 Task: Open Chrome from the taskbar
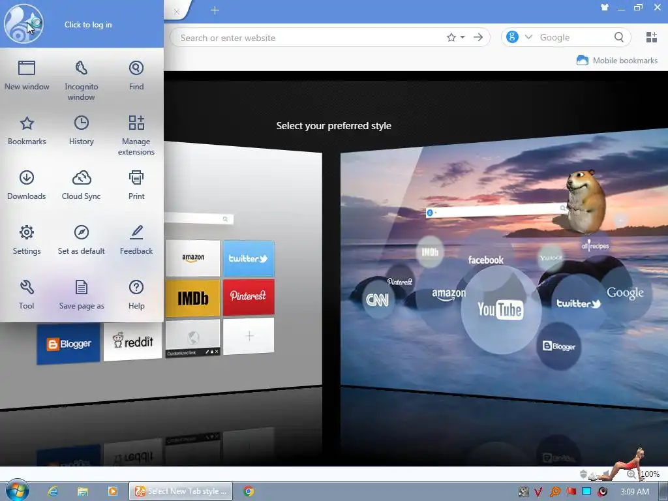tap(249, 491)
